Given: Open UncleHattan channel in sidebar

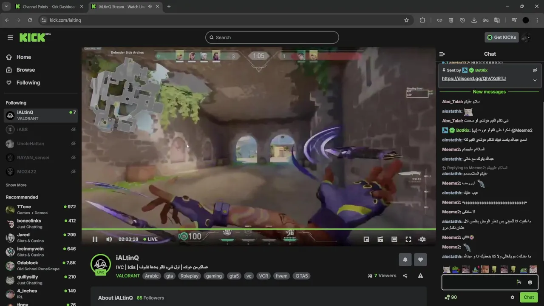Looking at the screenshot, I should pos(41,144).
